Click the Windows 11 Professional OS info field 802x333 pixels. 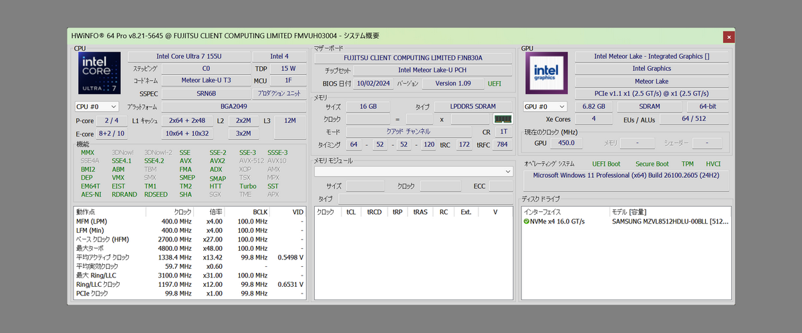point(628,176)
